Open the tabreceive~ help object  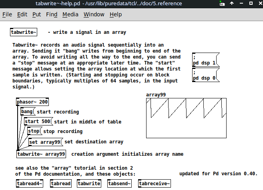pos(155,184)
